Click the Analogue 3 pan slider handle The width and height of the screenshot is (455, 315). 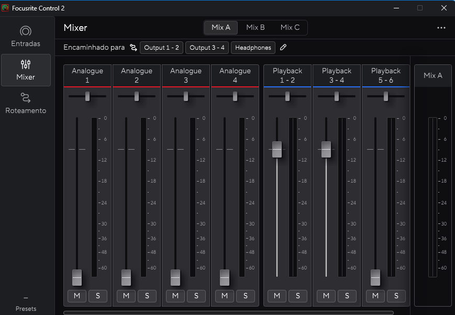pyautogui.click(x=186, y=96)
